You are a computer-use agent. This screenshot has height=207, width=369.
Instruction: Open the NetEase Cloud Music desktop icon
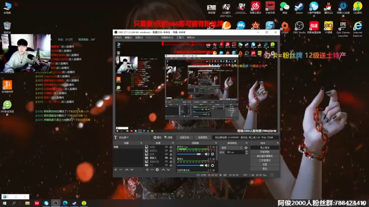tap(256, 8)
